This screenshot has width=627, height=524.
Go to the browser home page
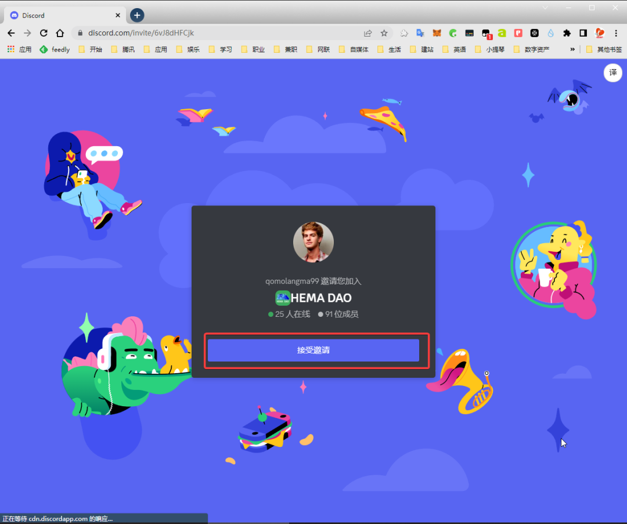pyautogui.click(x=60, y=33)
